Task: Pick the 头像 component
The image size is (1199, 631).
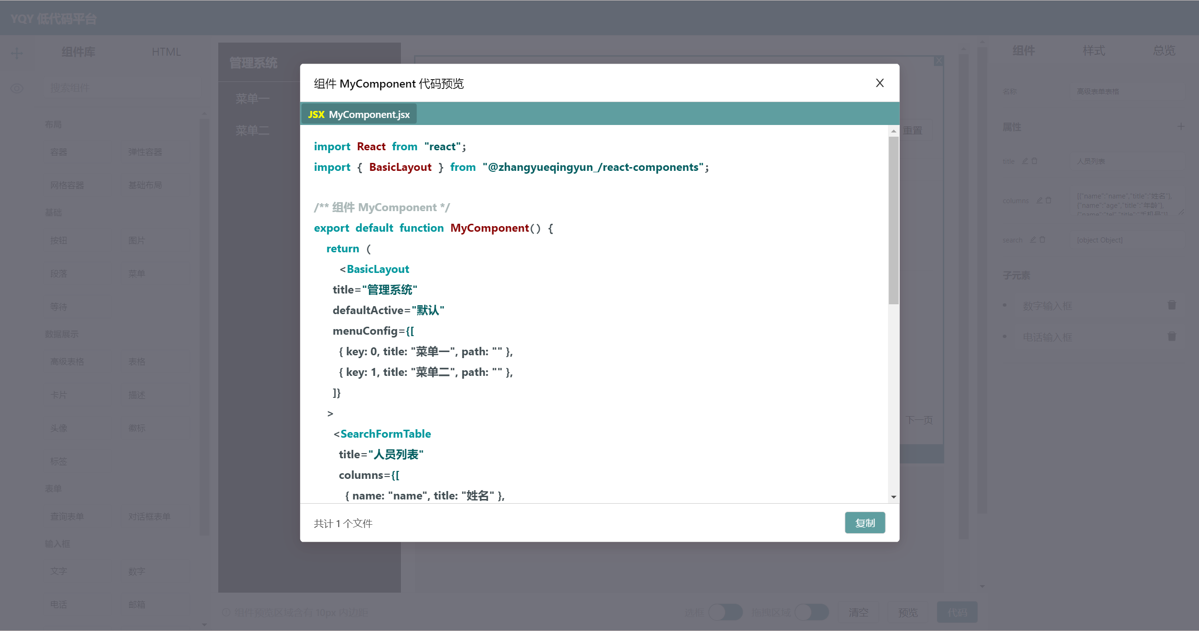Action: (x=77, y=428)
